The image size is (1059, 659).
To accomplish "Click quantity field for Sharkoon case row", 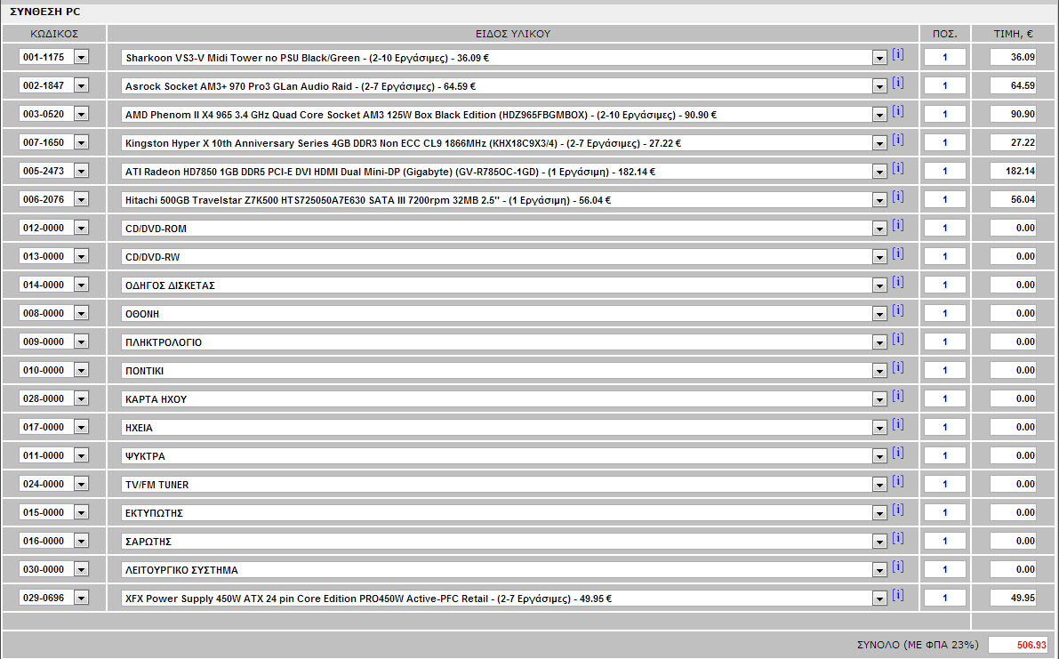I will 945,58.
